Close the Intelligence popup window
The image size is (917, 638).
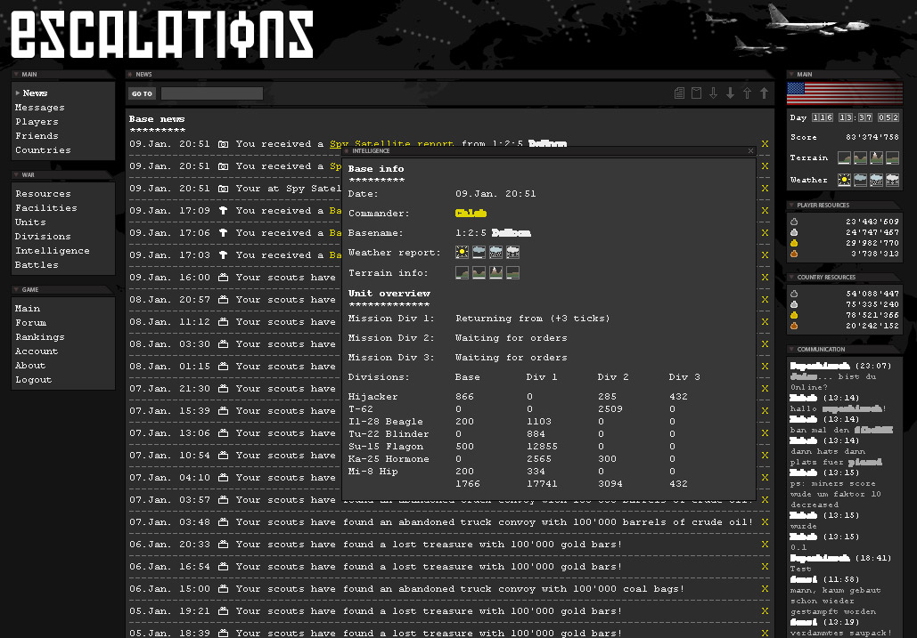(x=751, y=151)
